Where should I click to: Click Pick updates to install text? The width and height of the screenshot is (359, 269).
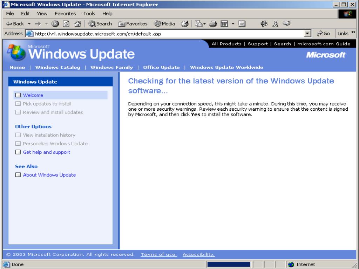click(x=47, y=104)
